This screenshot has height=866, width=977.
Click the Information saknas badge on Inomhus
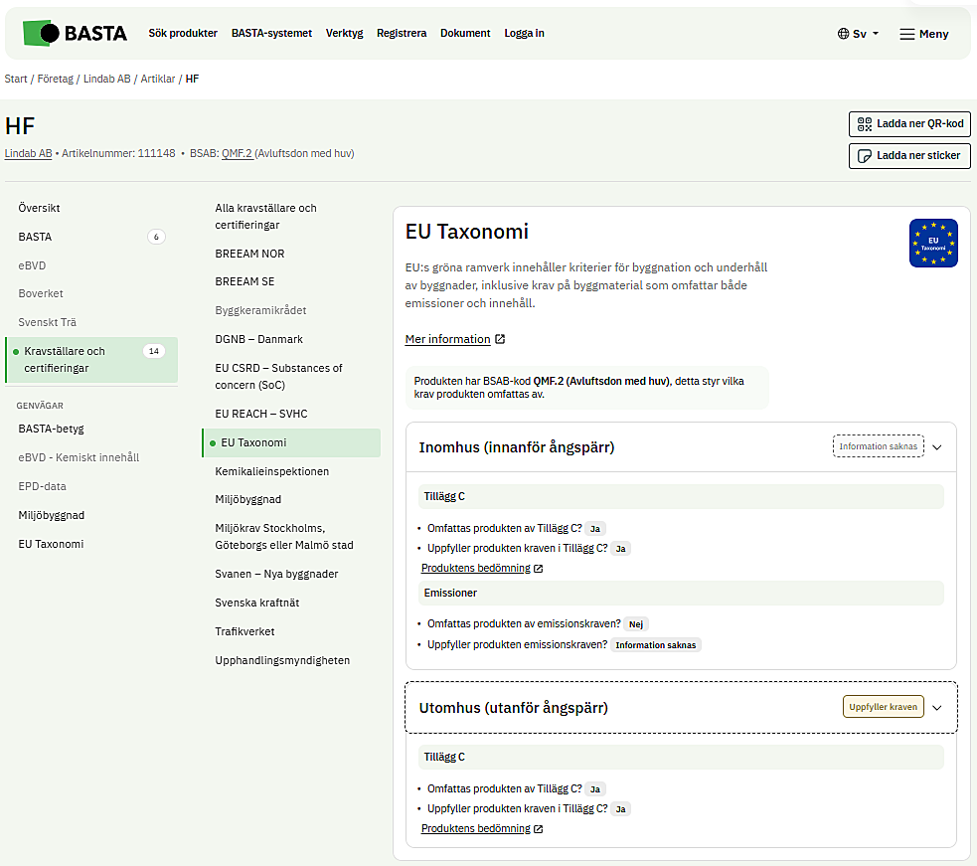coord(878,446)
